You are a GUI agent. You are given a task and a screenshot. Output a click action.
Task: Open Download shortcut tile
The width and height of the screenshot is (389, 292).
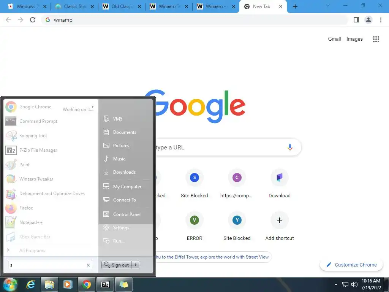(279, 184)
